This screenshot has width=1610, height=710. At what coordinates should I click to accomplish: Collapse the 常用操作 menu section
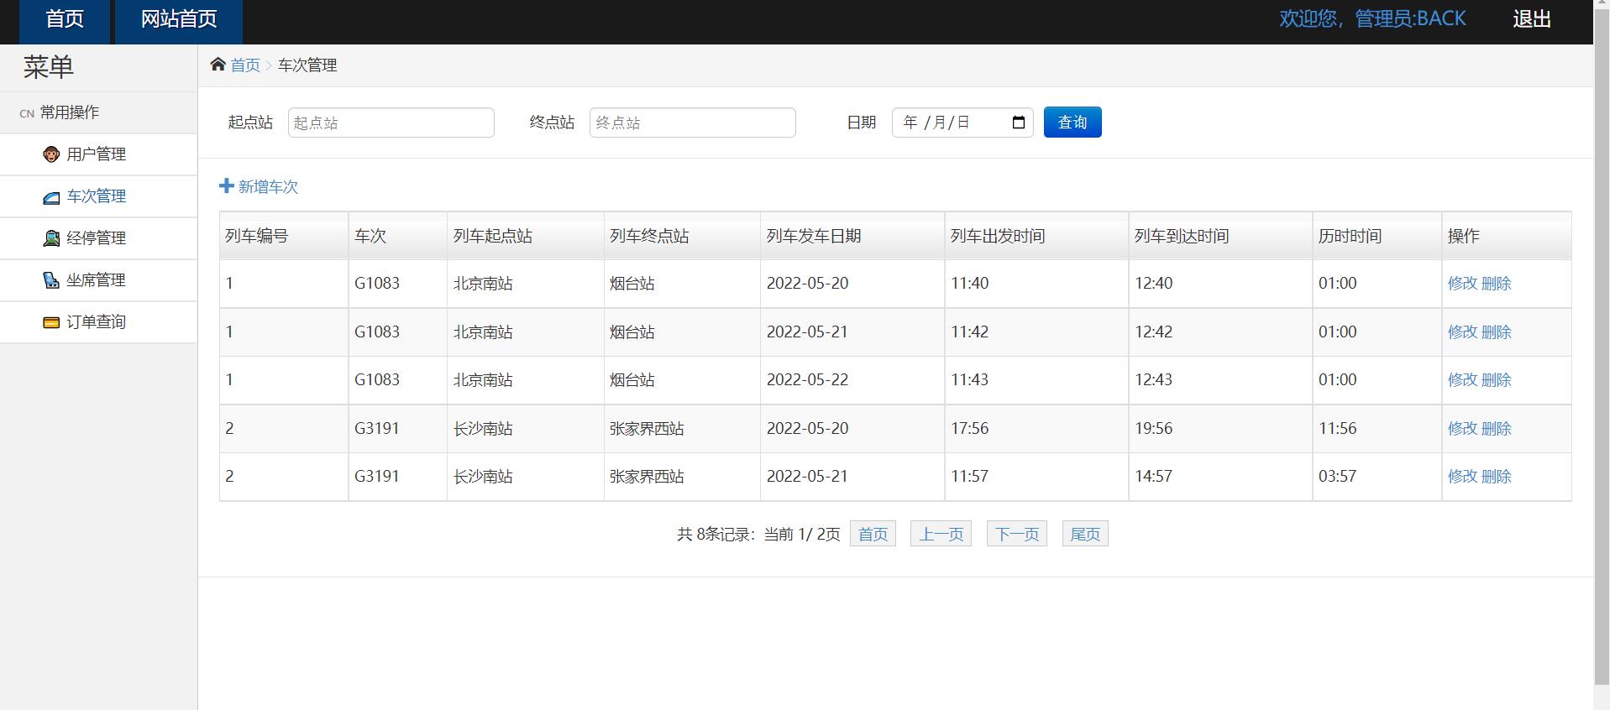pos(98,112)
